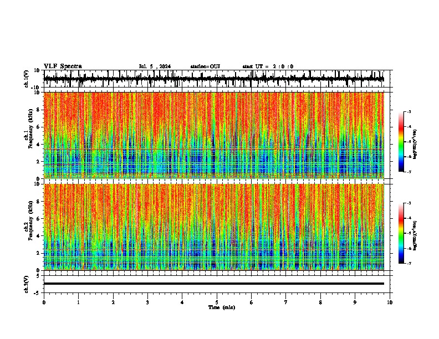Click time axis tick label '1'

point(78,302)
